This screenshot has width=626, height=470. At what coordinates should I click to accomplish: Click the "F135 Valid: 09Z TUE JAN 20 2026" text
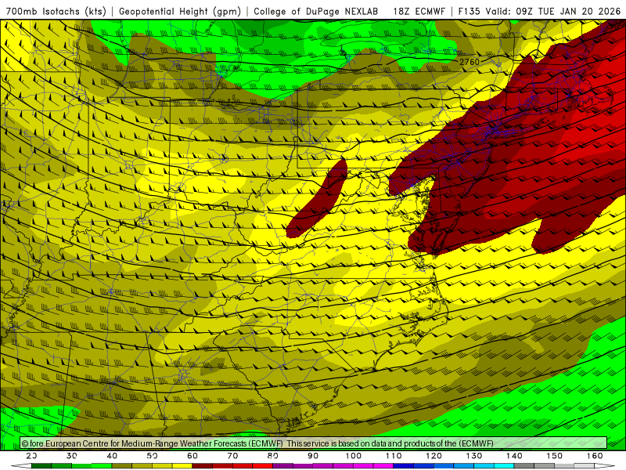539,12
